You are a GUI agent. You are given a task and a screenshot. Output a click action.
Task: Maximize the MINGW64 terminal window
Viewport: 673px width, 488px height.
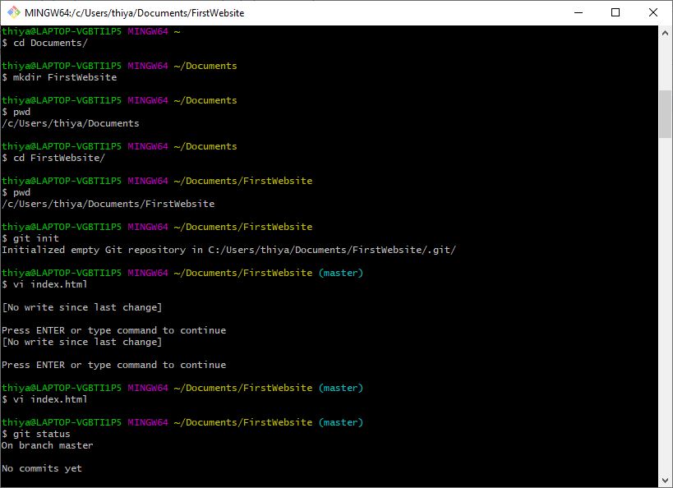point(615,12)
